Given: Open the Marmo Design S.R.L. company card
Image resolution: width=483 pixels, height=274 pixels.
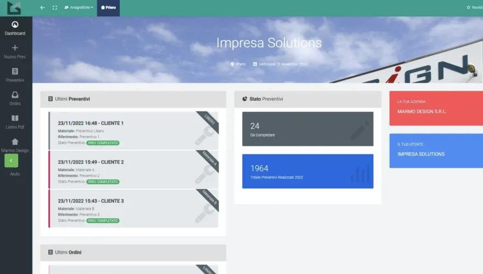Looking at the screenshot, I should point(436,109).
